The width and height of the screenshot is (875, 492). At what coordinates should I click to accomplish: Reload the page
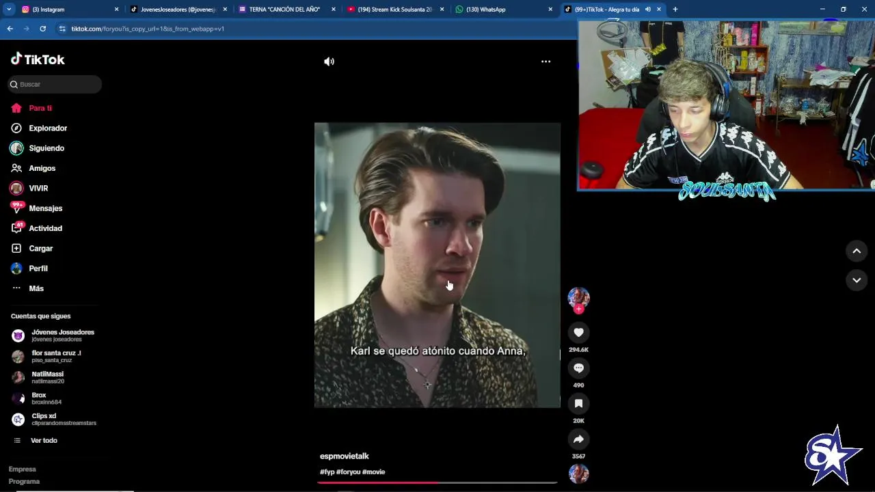(x=43, y=29)
